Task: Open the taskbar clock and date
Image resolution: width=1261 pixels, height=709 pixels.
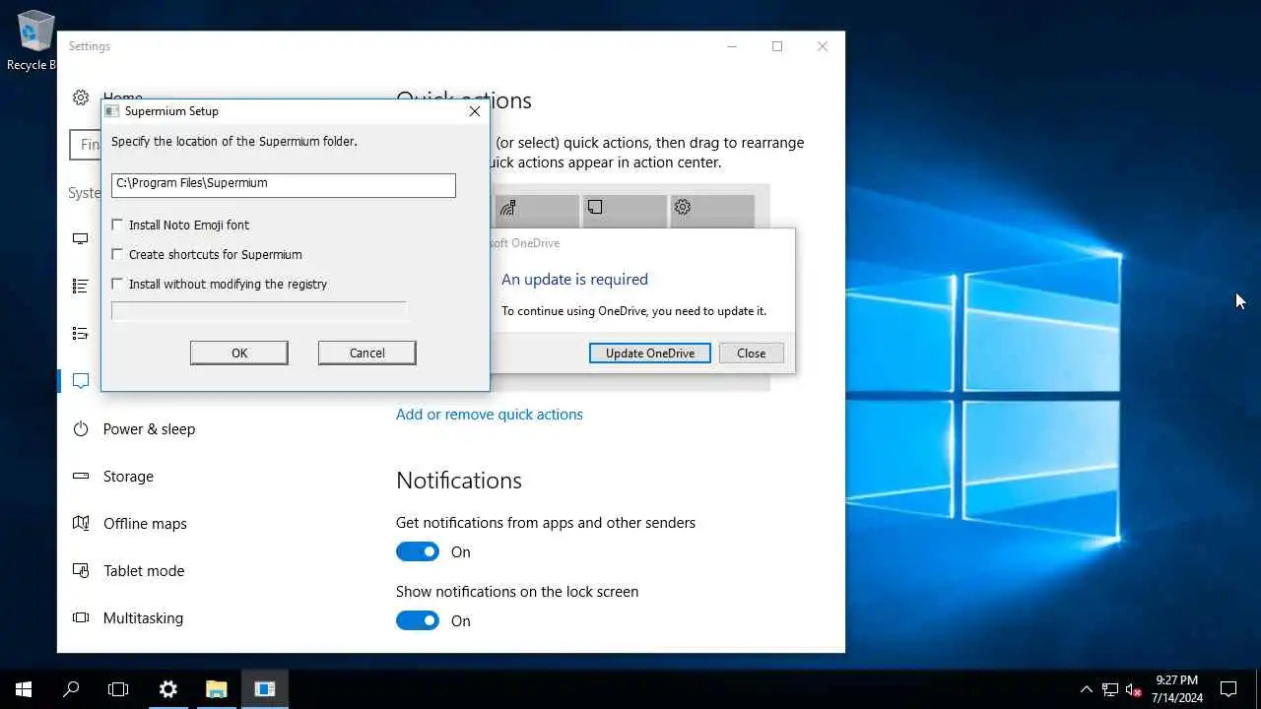Action: pos(1177,689)
